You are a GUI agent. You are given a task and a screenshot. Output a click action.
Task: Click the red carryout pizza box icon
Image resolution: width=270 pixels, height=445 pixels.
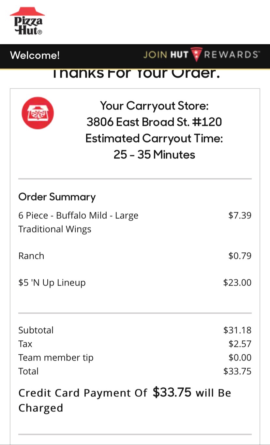click(x=37, y=113)
